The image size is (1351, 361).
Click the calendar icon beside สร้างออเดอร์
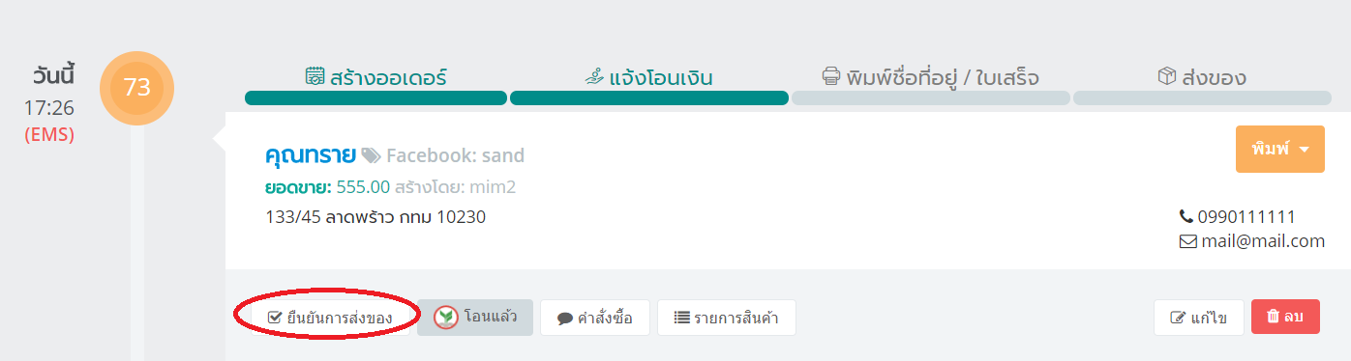tap(315, 76)
